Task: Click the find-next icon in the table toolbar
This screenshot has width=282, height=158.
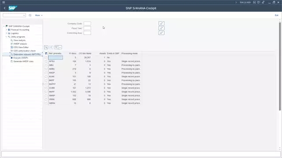Action: coord(51,47)
